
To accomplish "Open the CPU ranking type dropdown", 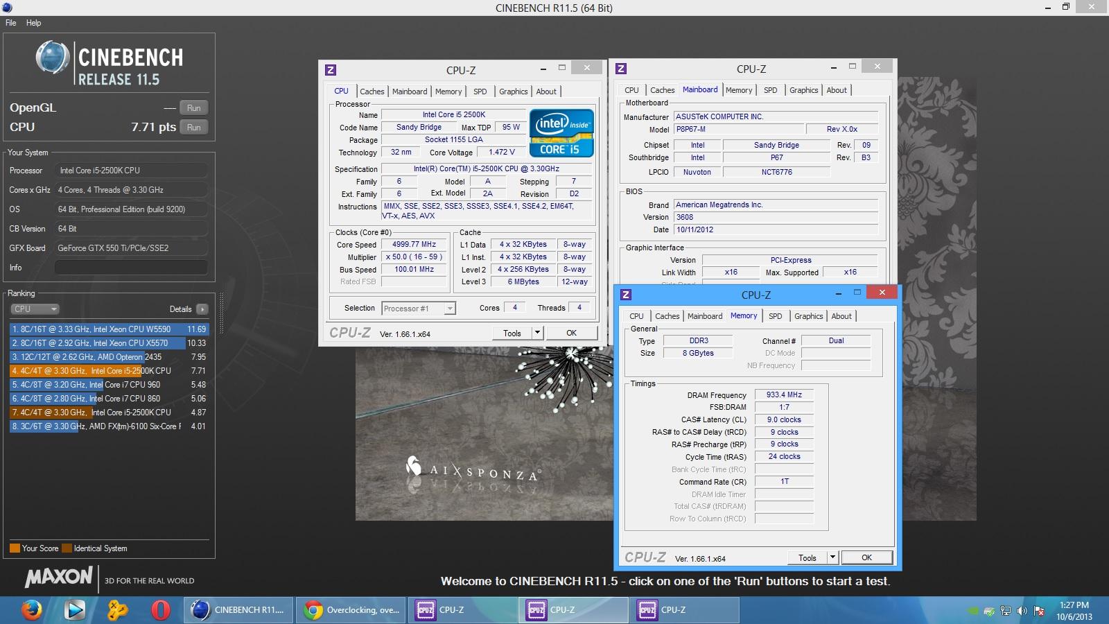I will [x=35, y=309].
